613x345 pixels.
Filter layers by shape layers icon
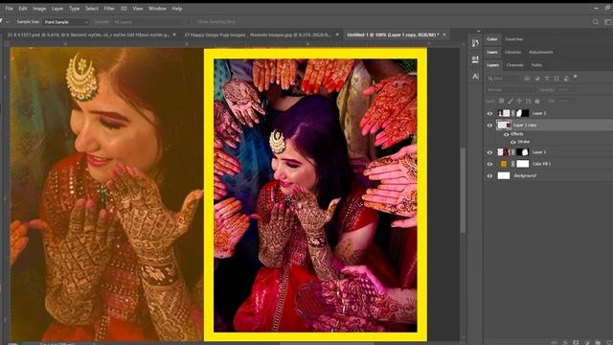(556, 79)
